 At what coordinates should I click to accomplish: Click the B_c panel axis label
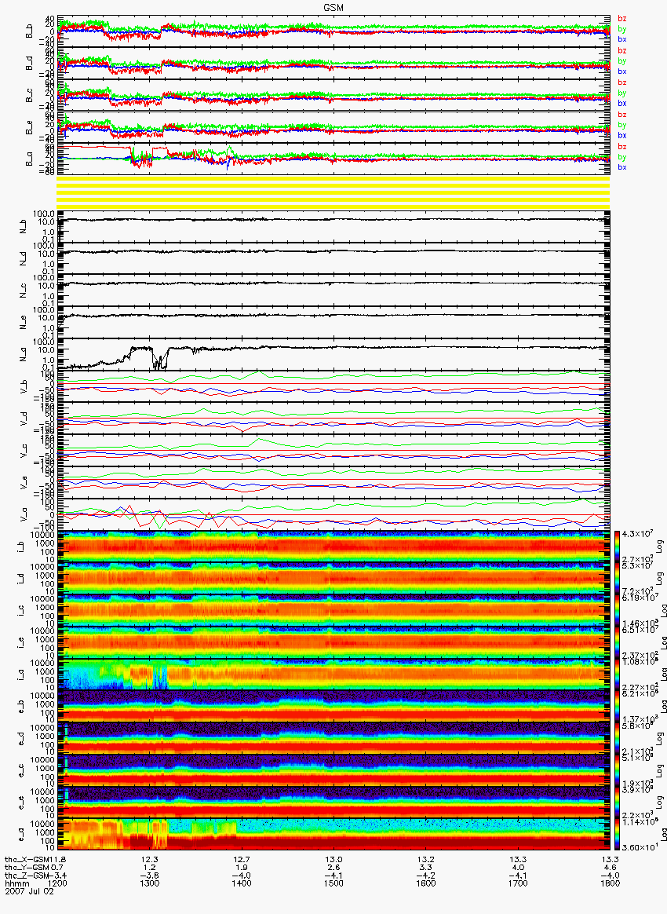click(x=29, y=96)
